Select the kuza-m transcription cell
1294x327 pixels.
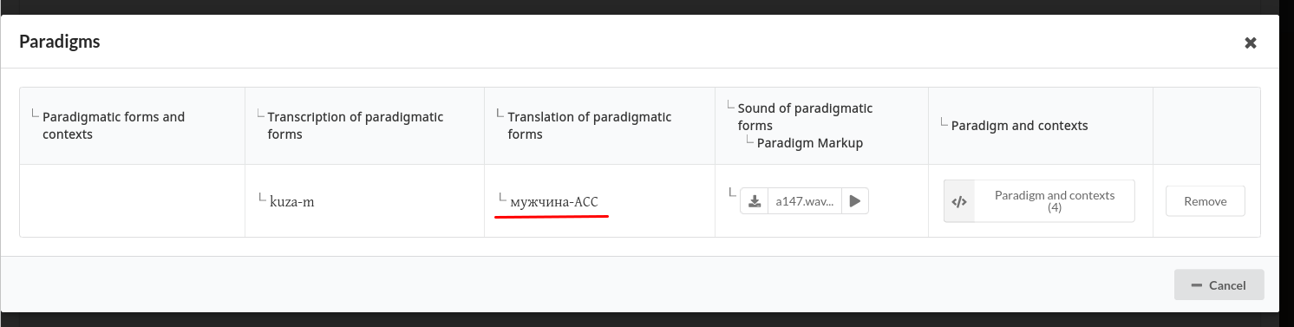pyautogui.click(x=364, y=201)
